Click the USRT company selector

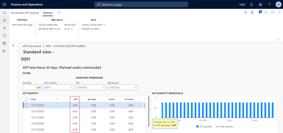point(242,5)
